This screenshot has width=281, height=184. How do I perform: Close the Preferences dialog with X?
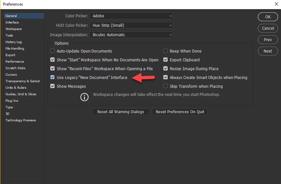pyautogui.click(x=276, y=4)
